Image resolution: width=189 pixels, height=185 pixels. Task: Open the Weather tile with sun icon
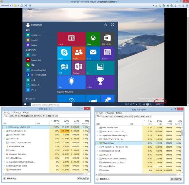[71, 82]
